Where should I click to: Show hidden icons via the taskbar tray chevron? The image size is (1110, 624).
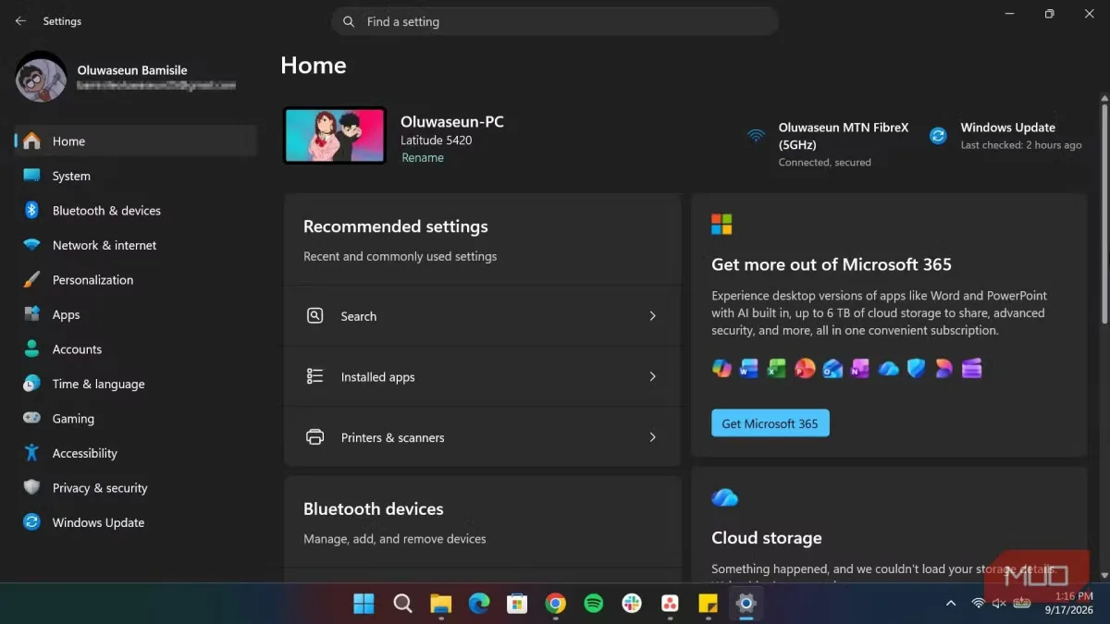click(950, 604)
